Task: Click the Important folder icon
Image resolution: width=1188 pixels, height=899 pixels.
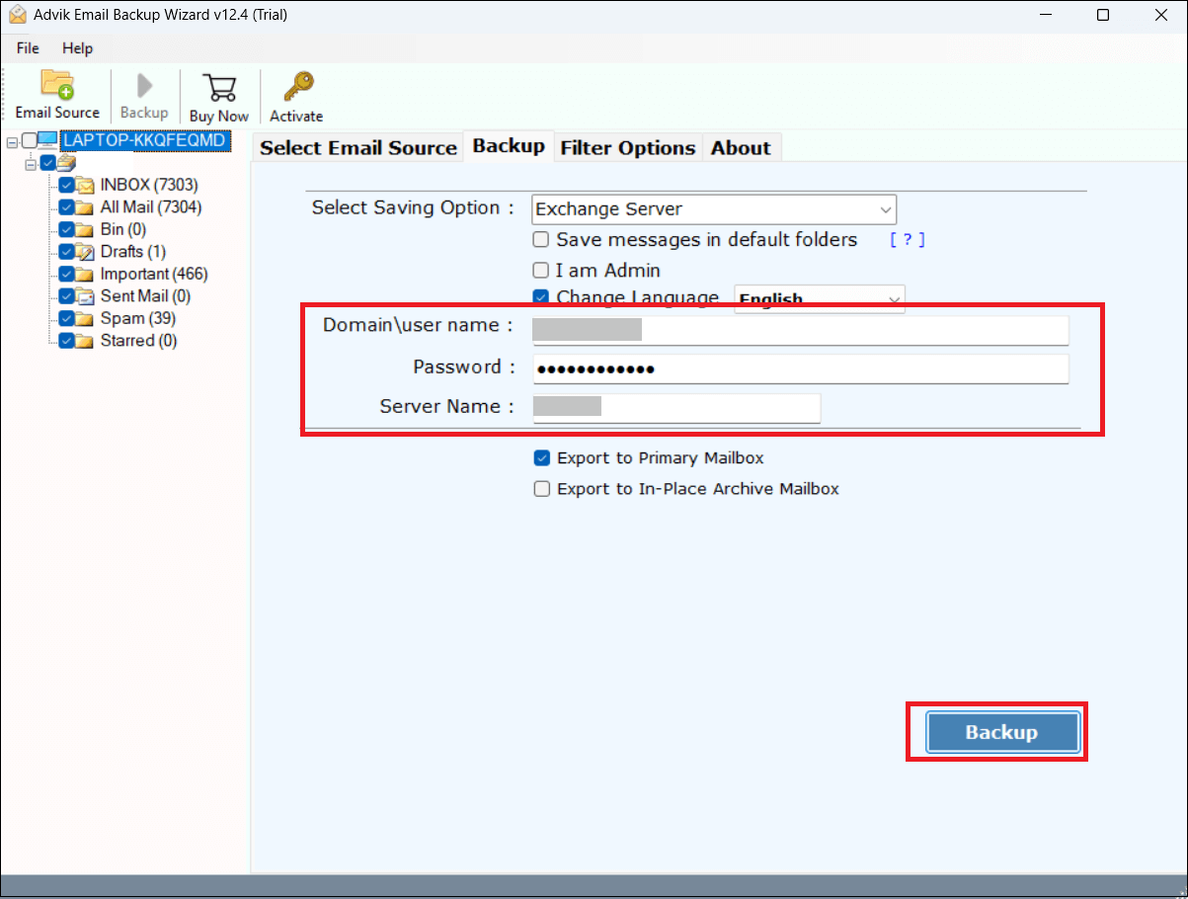Action: pyautogui.click(x=85, y=274)
